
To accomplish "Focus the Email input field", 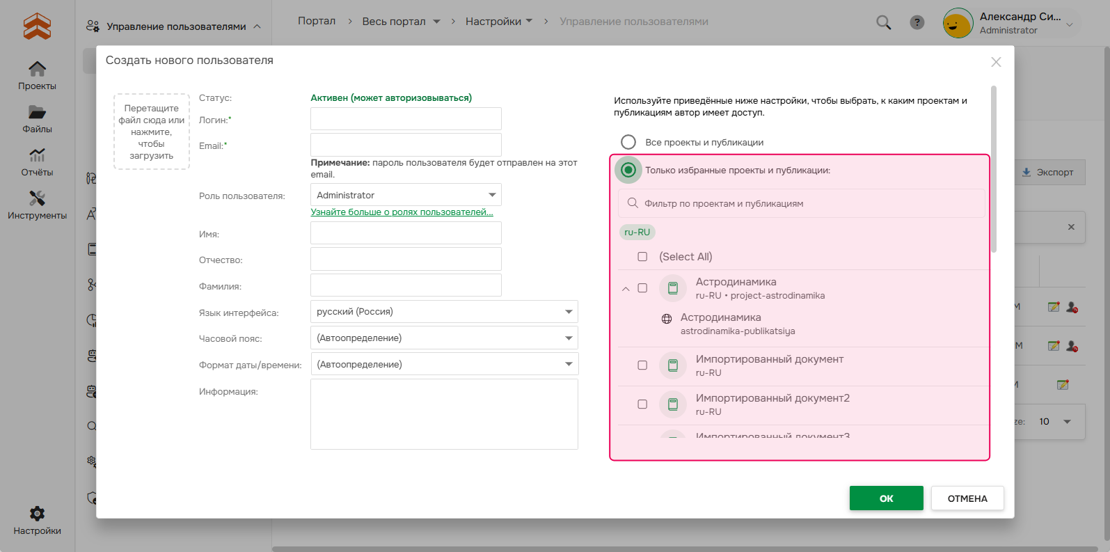I will click(x=406, y=145).
